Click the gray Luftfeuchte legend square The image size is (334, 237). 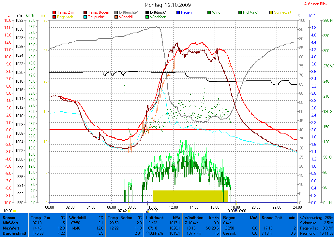point(116,12)
